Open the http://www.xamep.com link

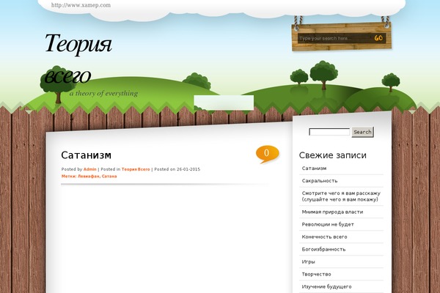click(x=81, y=5)
